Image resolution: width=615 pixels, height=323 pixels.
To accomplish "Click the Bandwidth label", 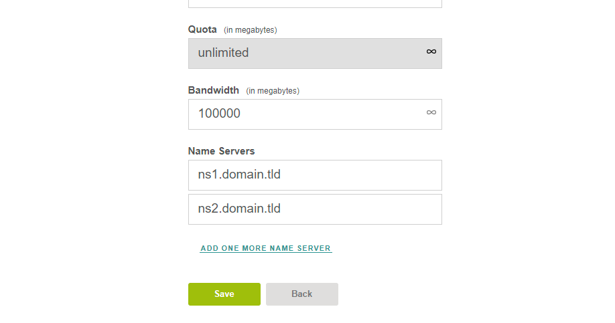I will (x=213, y=90).
